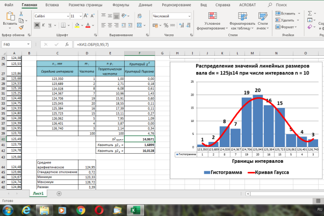
Task: Click the formula bar with ХИ2.ОБР
Action: [x=199, y=45]
